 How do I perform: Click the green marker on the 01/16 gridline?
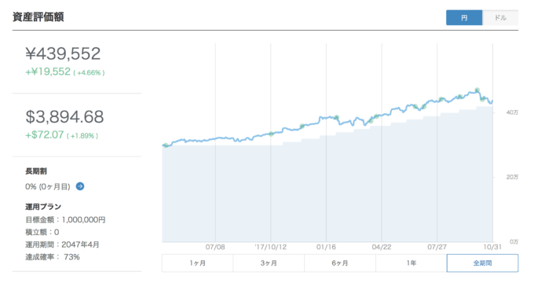tap(336, 118)
